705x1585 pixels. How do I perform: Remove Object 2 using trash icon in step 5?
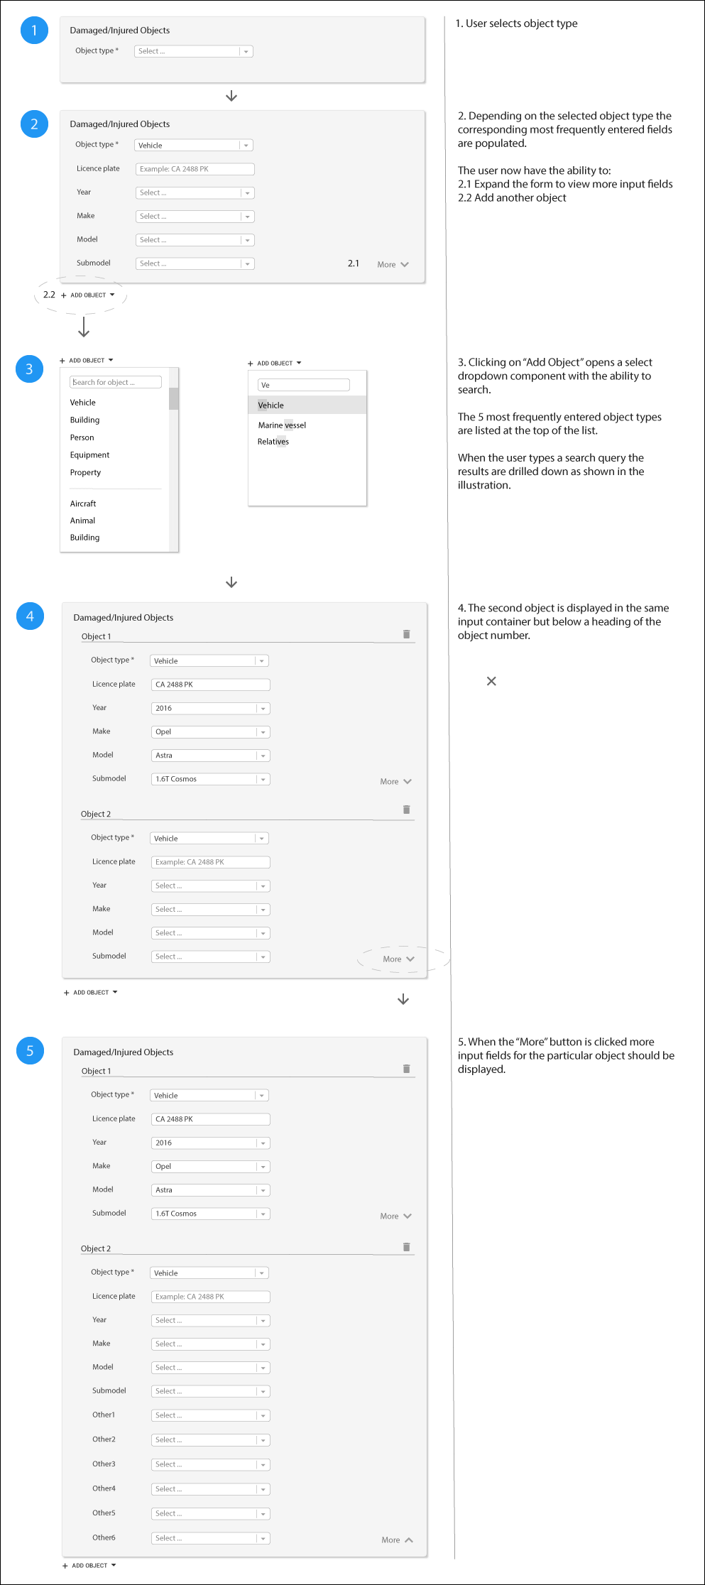click(406, 1247)
